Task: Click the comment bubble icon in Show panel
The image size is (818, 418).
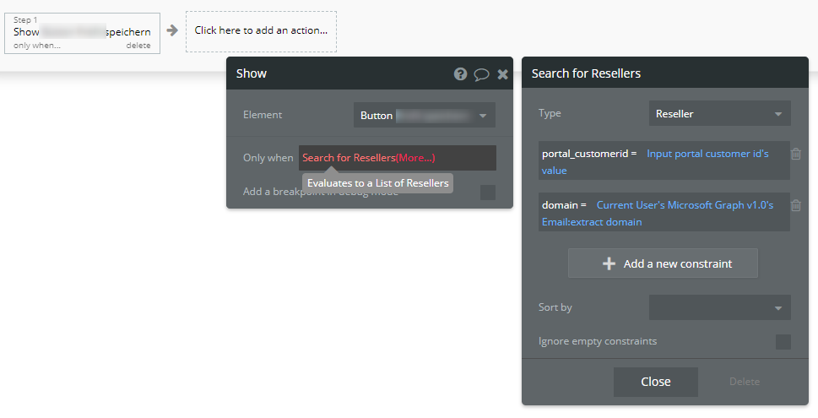Action: (x=481, y=73)
